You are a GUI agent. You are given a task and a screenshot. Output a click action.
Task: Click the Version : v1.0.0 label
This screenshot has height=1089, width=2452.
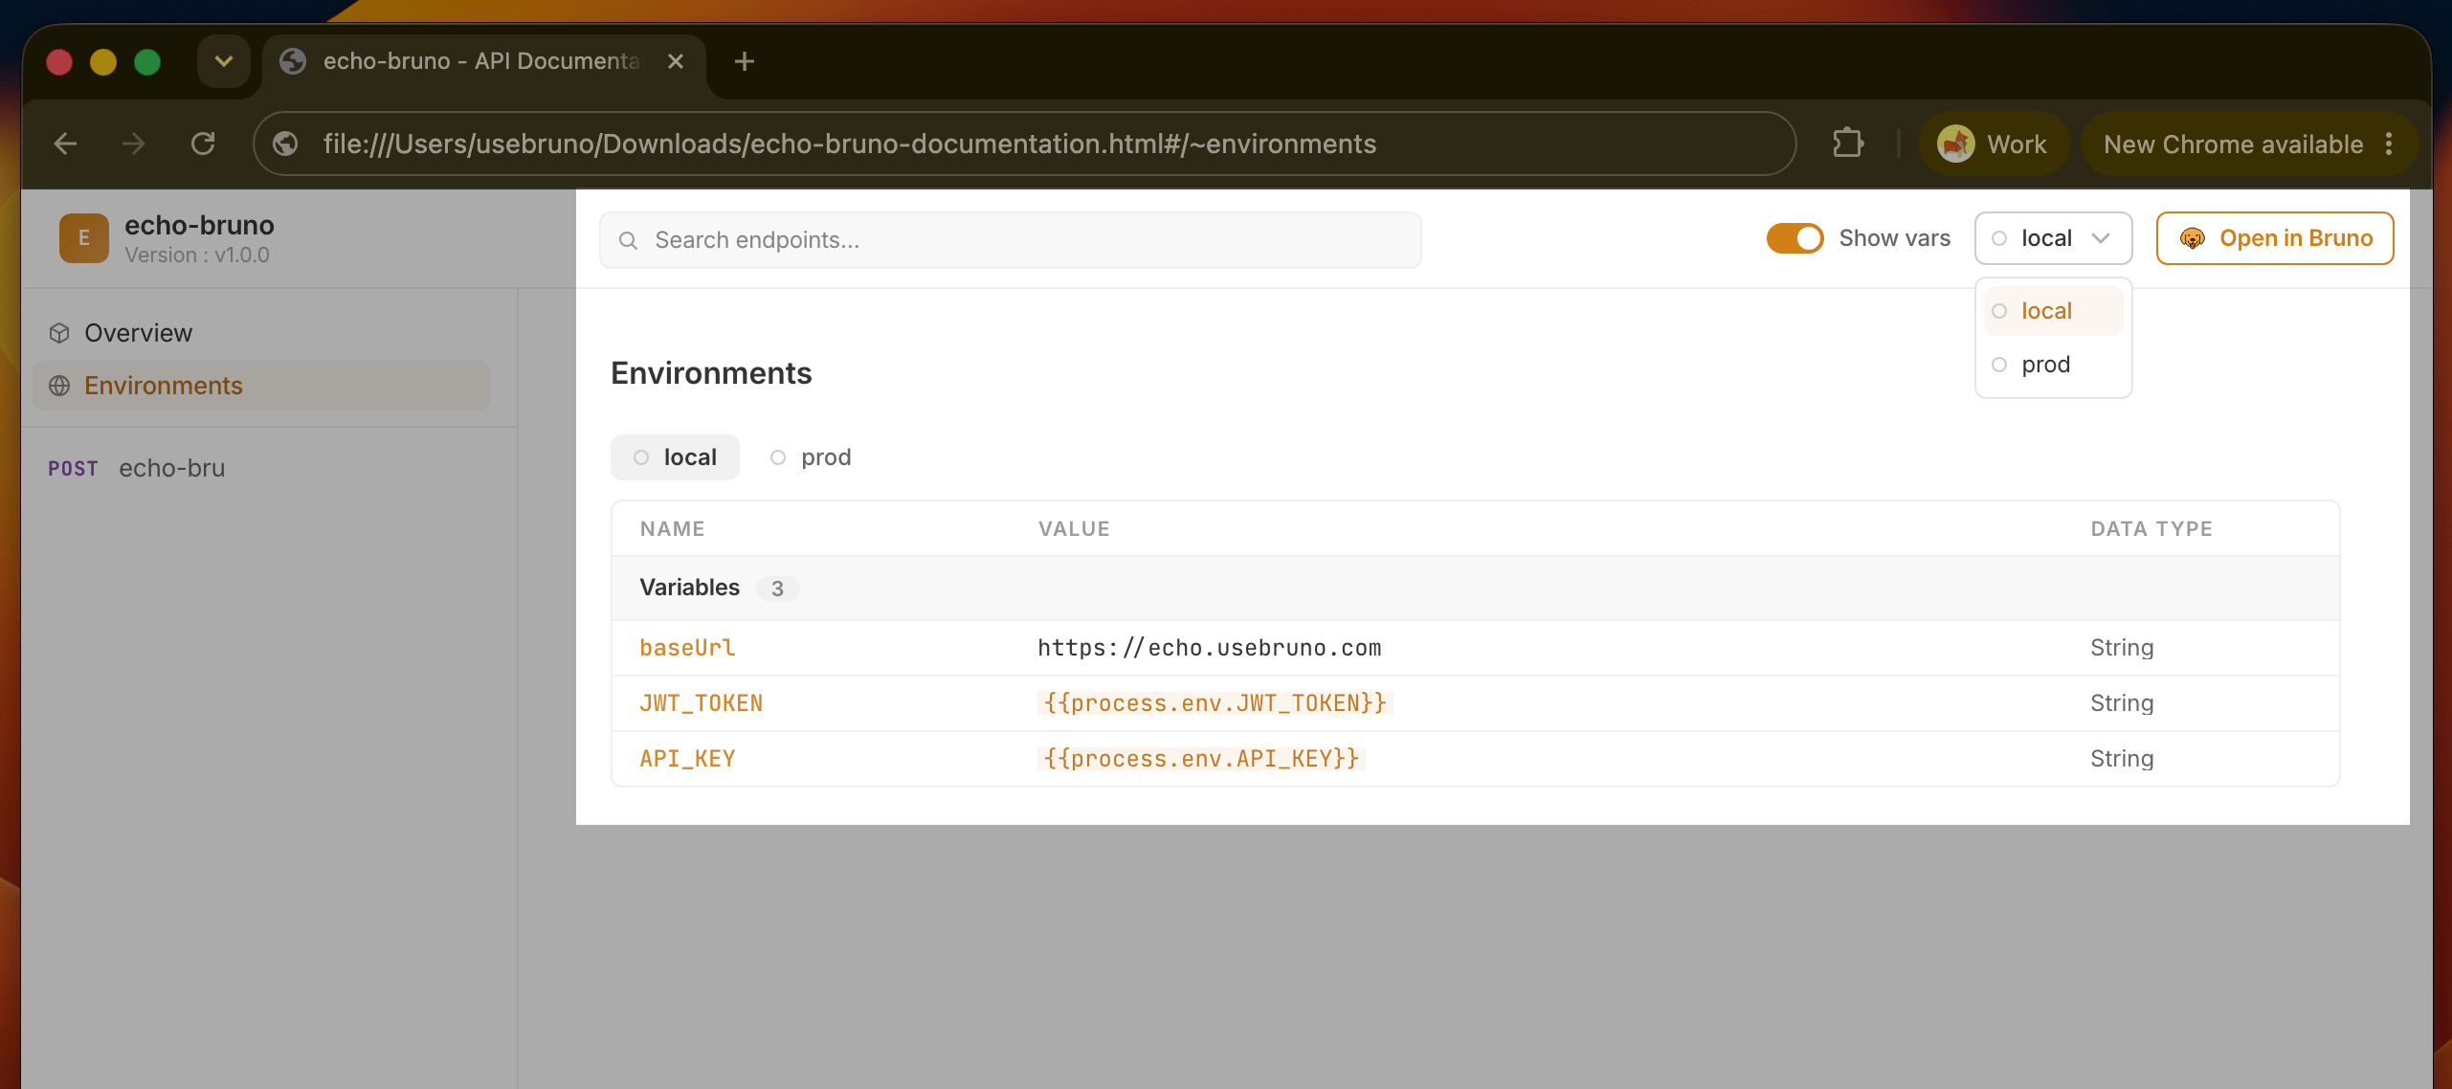(x=197, y=256)
